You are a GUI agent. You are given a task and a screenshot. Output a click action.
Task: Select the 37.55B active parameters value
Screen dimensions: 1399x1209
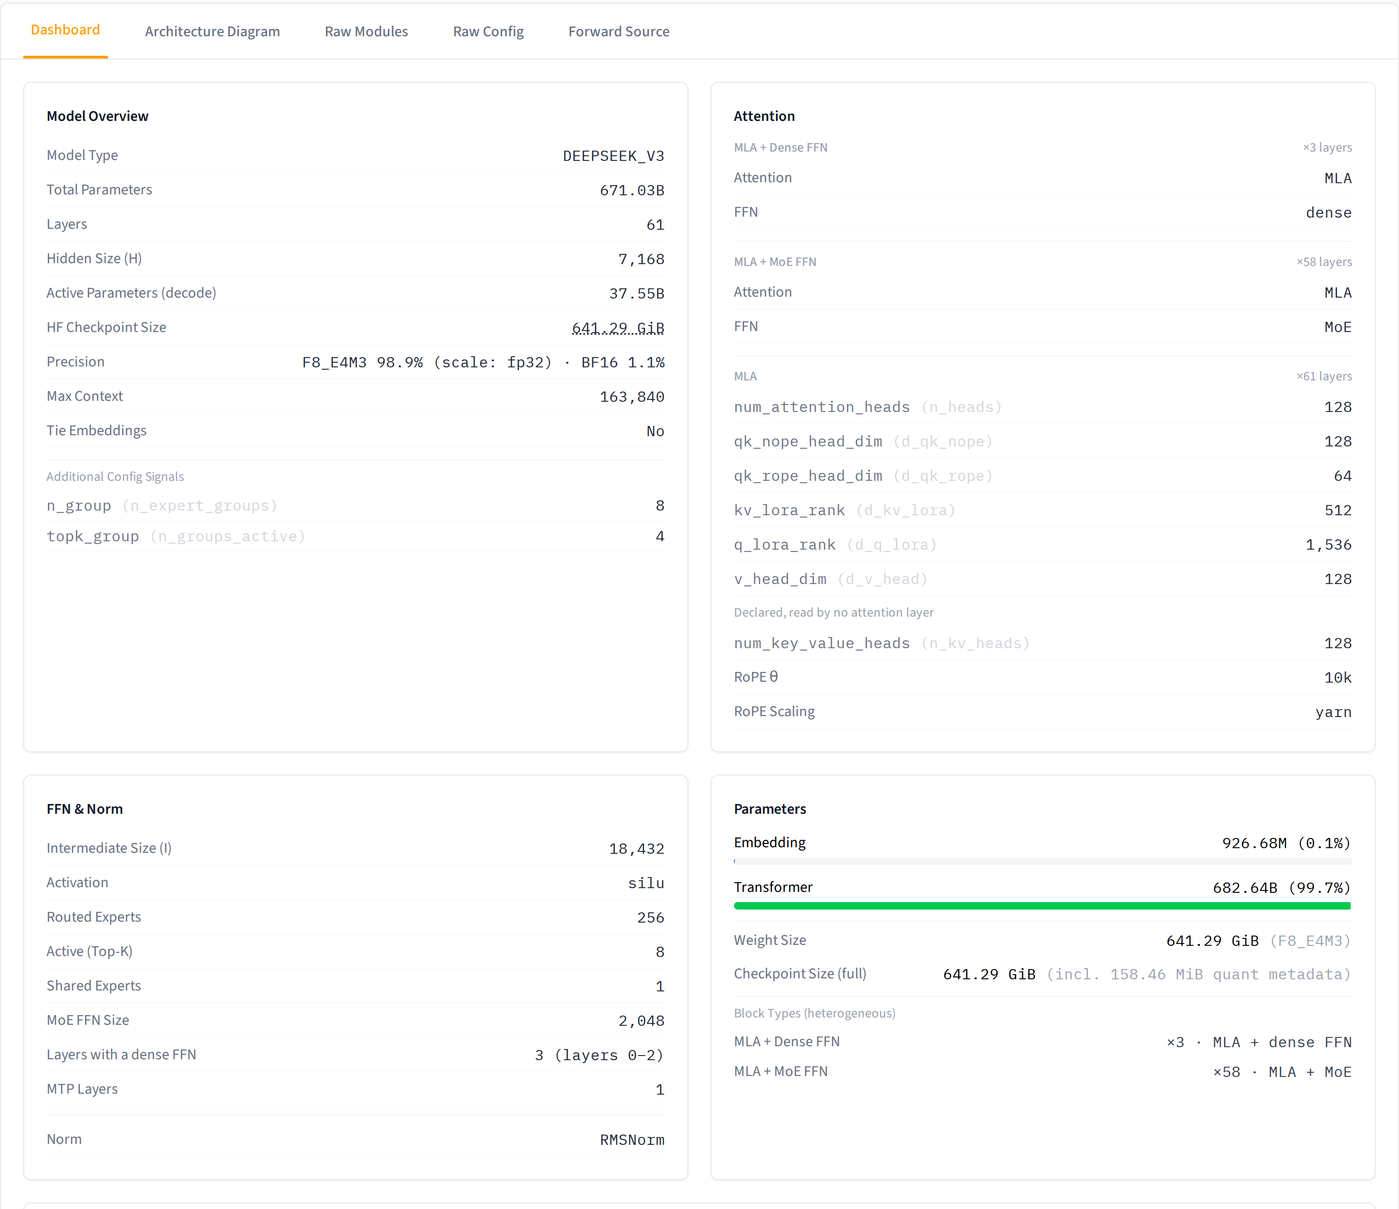tap(637, 293)
